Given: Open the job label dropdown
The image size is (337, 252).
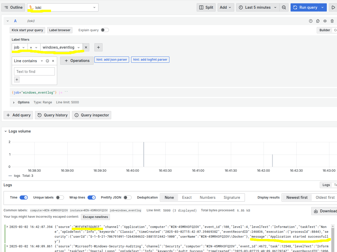Looking at the screenshot, I should click(20, 47).
